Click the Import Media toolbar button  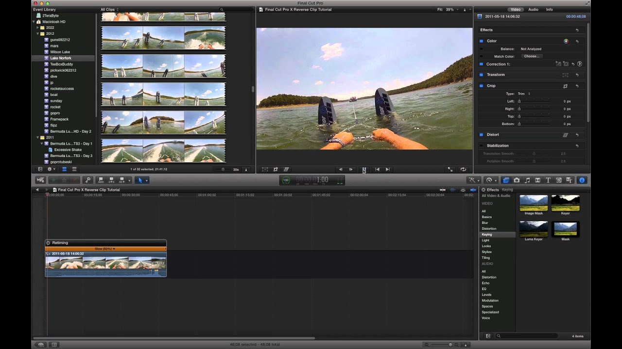(x=40, y=180)
